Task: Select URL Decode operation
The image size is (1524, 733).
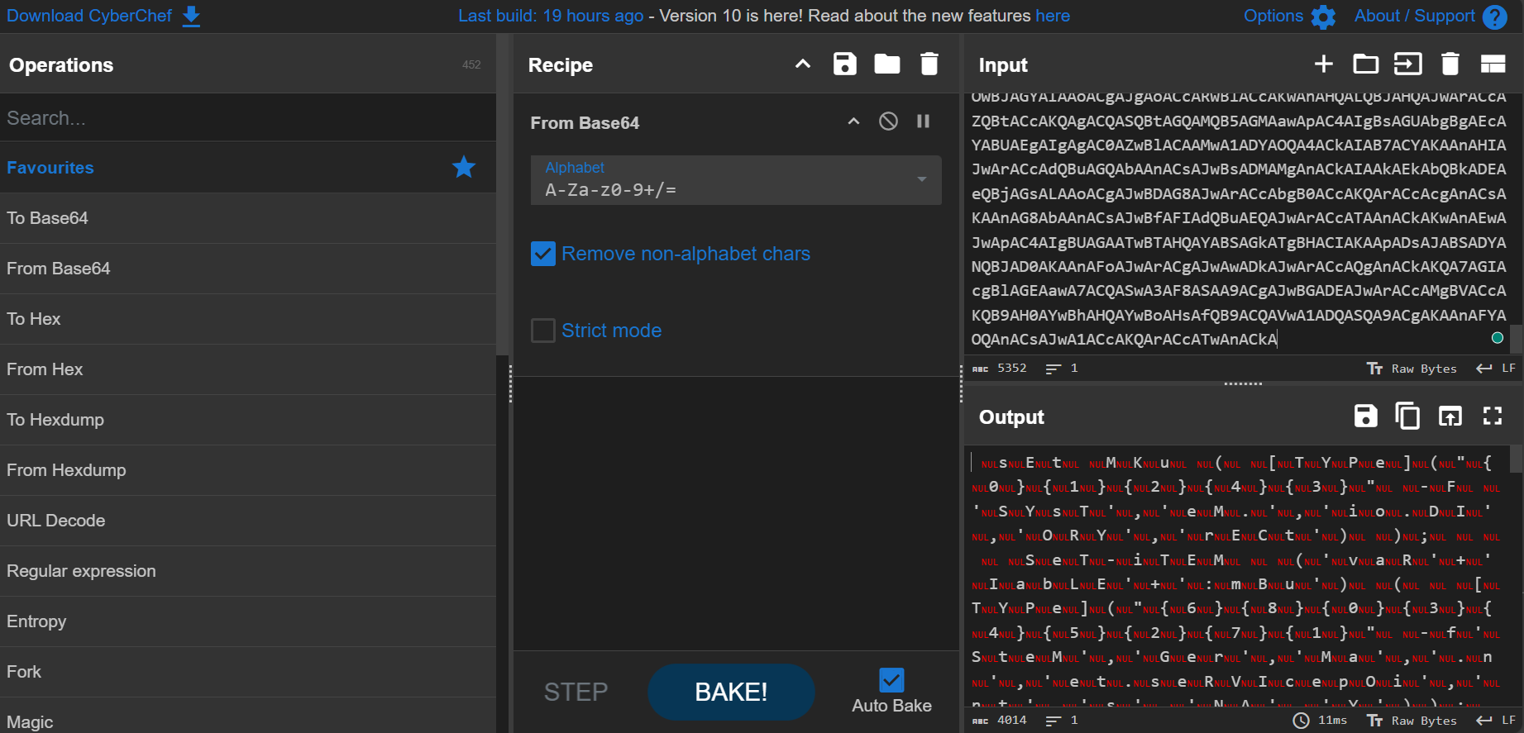Action: (248, 521)
